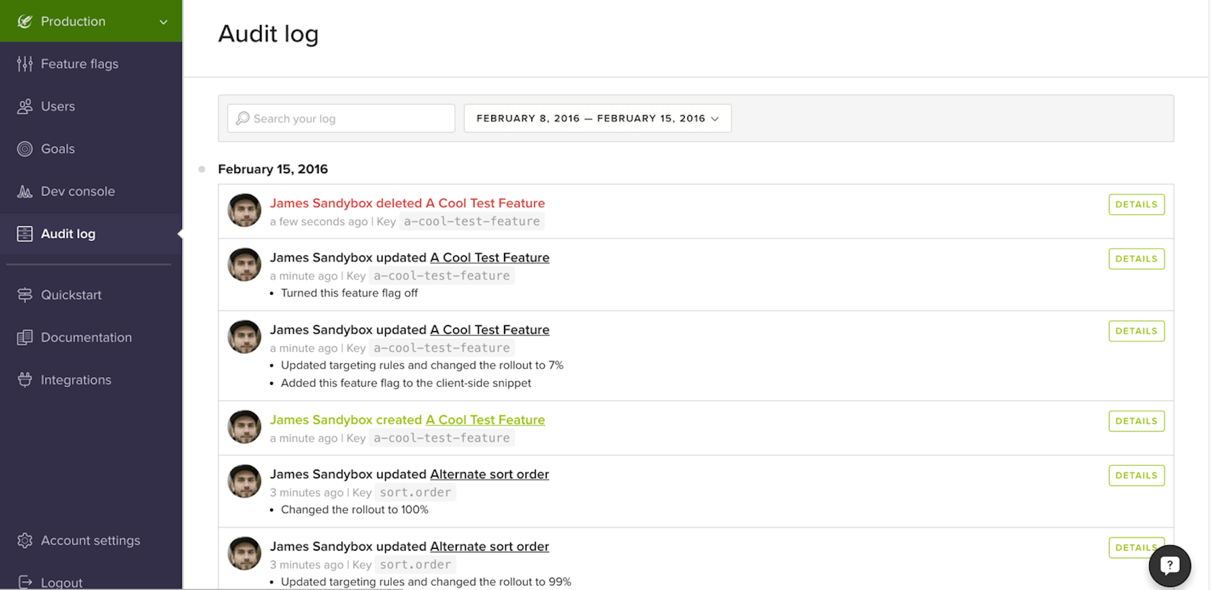The width and height of the screenshot is (1211, 590).
Task: Open the Account settings gear icon
Action: (25, 540)
